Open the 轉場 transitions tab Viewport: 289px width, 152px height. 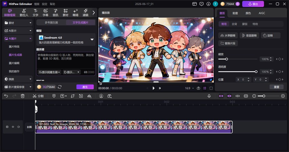[x=75, y=13]
